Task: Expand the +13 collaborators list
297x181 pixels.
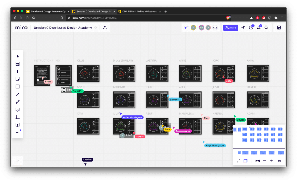Action: pyautogui.click(x=215, y=28)
